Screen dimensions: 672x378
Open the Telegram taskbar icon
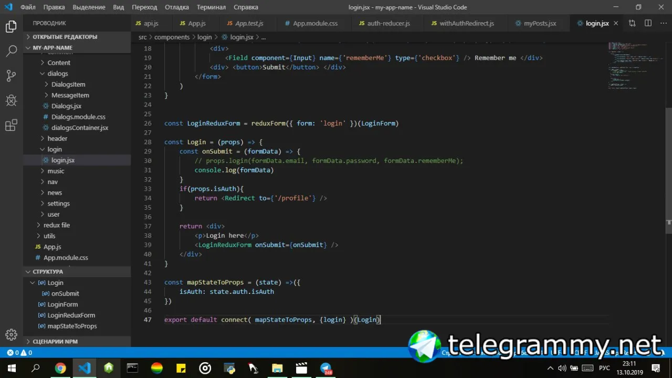[x=326, y=368]
